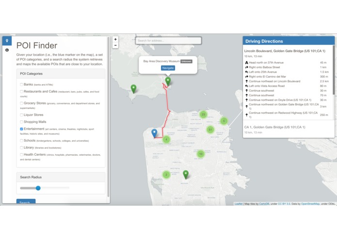Open the CC BY 3.0 license link

[x=284, y=204]
